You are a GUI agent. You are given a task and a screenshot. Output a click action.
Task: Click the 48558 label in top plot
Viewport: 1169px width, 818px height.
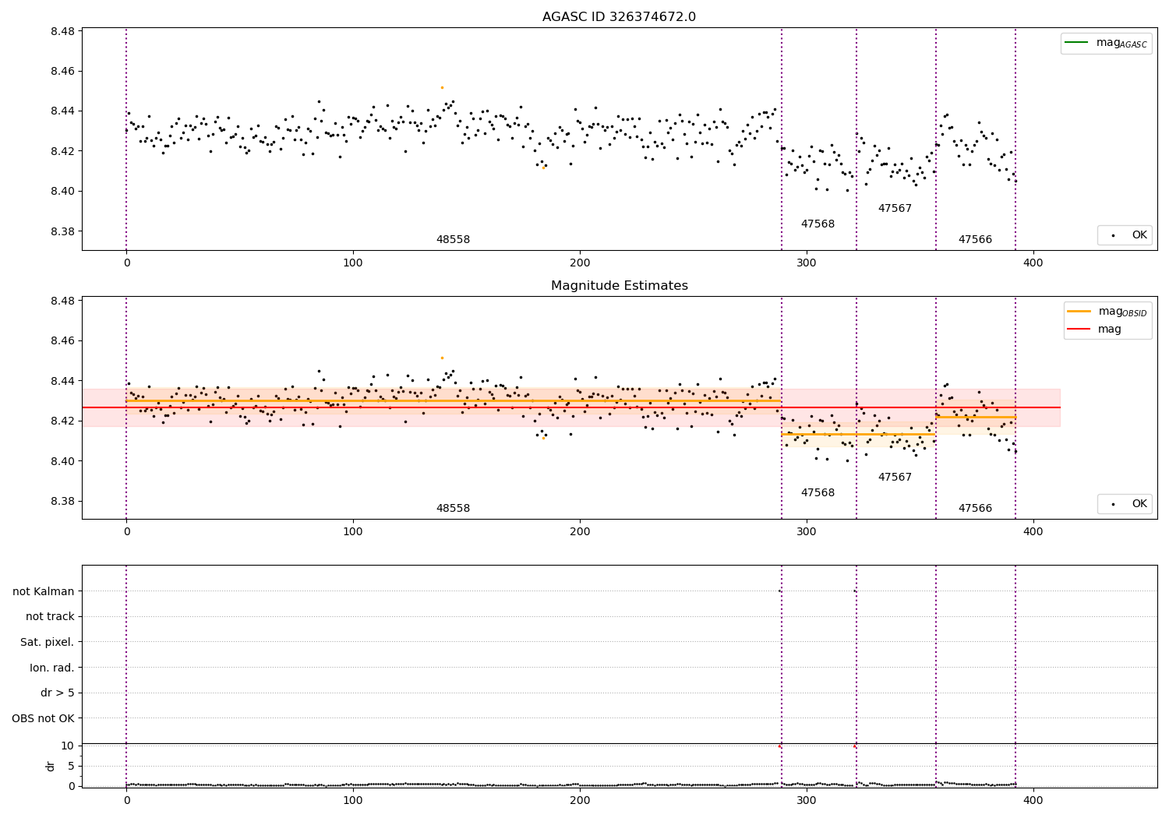453,240
